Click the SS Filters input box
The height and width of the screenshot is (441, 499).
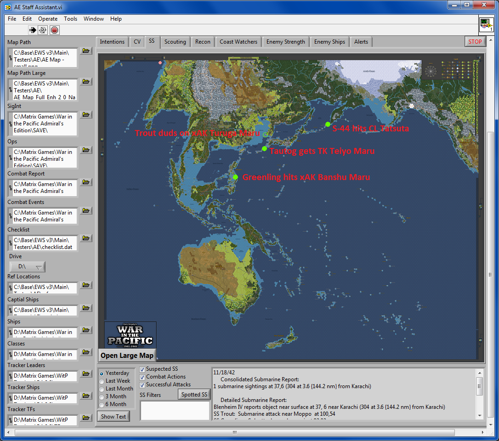[x=175, y=411]
